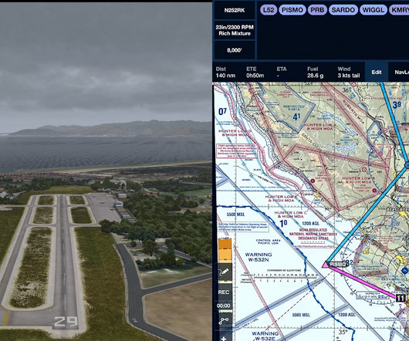
Task: Open the NavLog view
Action: pyautogui.click(x=399, y=73)
